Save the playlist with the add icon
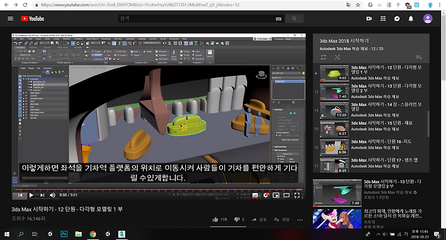The width and height of the screenshot is (446, 240). (419, 58)
